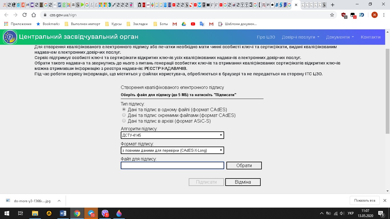Open Telegram from the taskbar

tap(91, 213)
